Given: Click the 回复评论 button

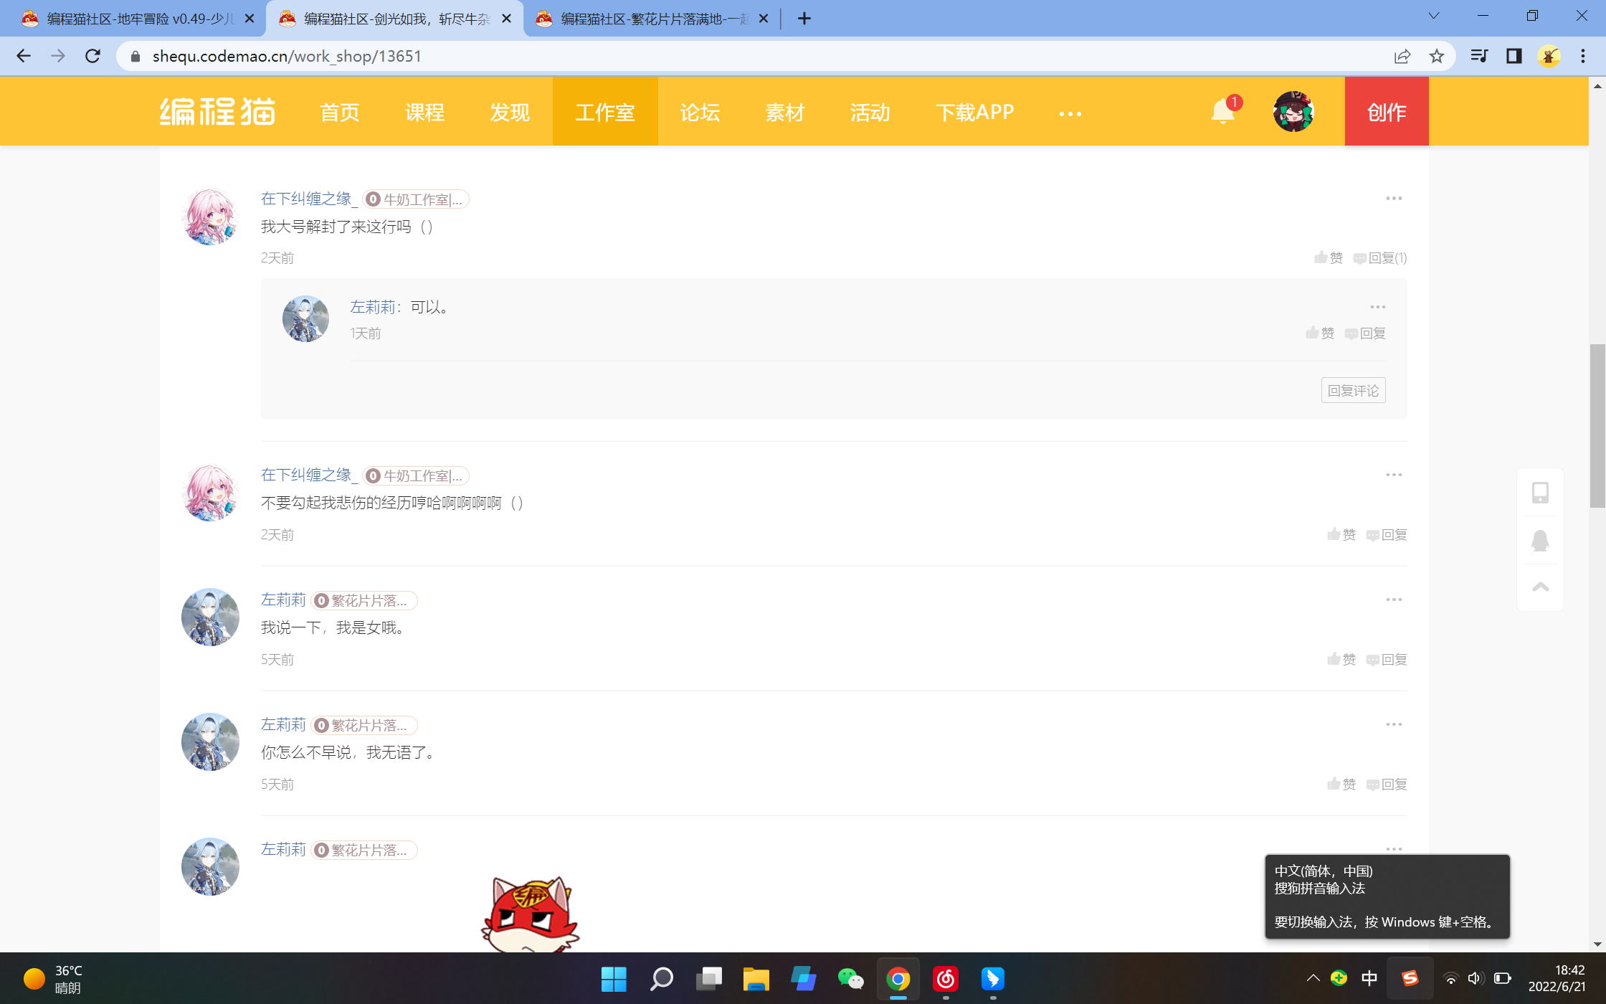Looking at the screenshot, I should click(x=1354, y=390).
